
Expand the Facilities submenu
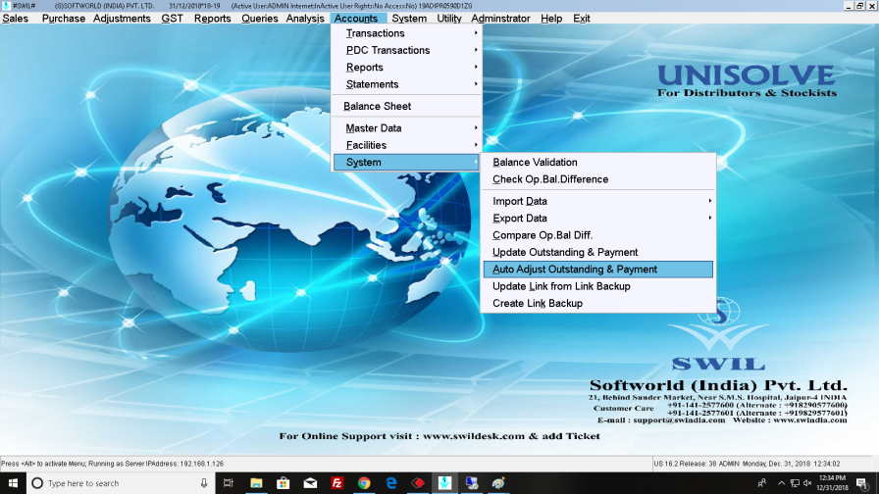click(x=406, y=145)
